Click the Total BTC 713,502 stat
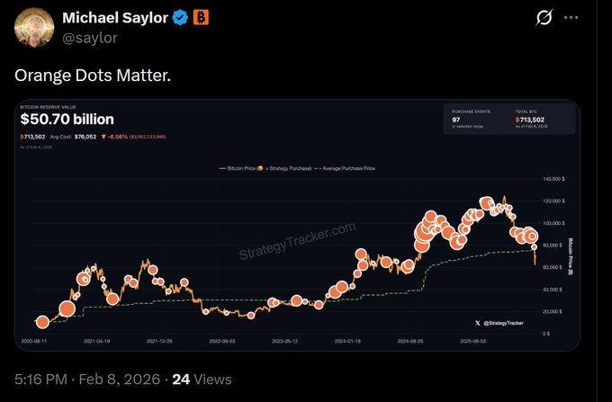 532,119
